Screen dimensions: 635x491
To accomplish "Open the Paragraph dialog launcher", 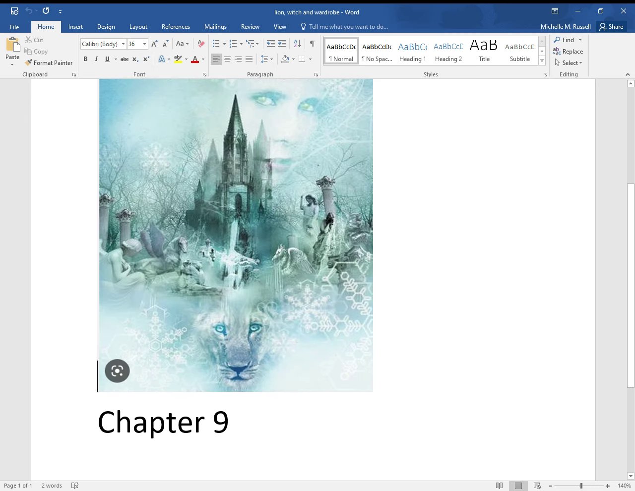I will pyautogui.click(x=316, y=75).
